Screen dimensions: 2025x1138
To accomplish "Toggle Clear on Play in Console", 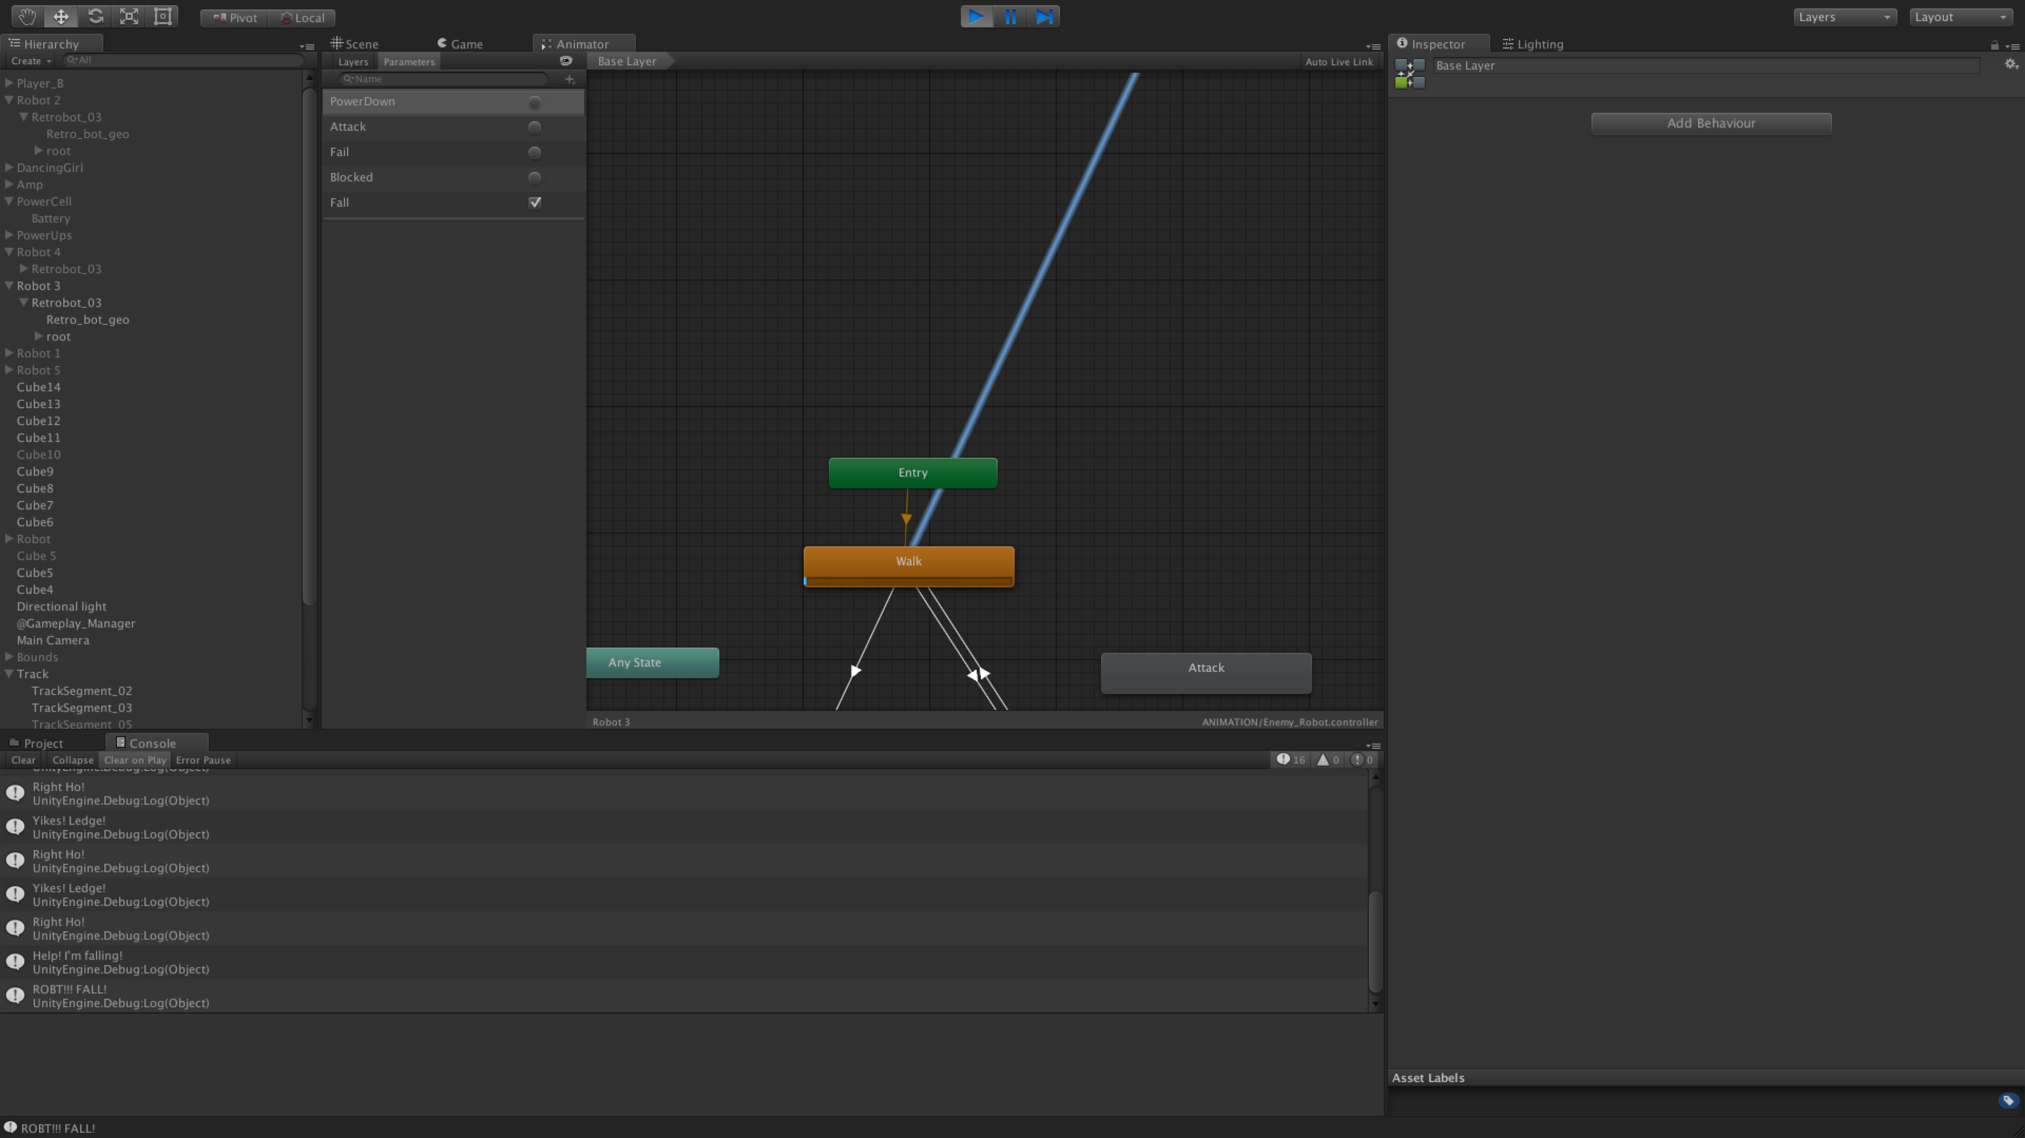I will (134, 759).
